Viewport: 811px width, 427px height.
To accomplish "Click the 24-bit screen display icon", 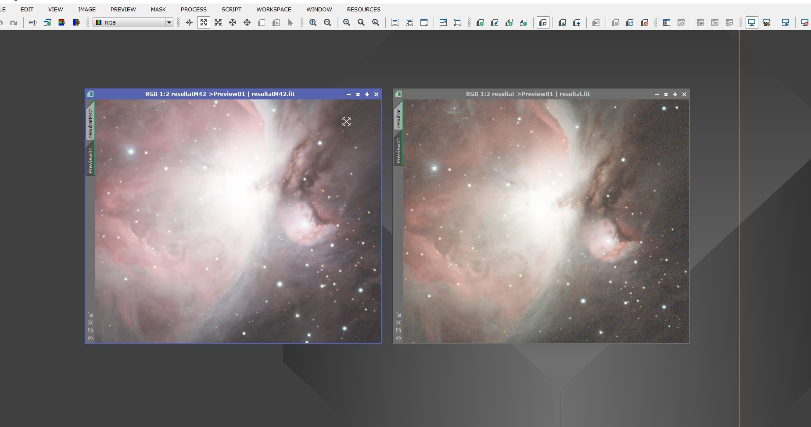I will coord(766,23).
